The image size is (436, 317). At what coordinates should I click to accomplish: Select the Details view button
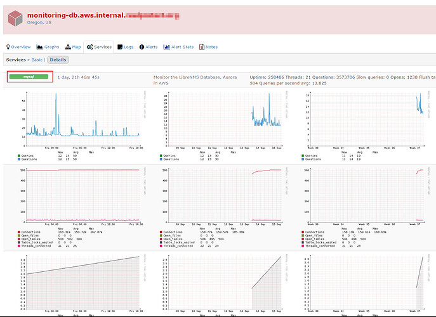point(58,60)
